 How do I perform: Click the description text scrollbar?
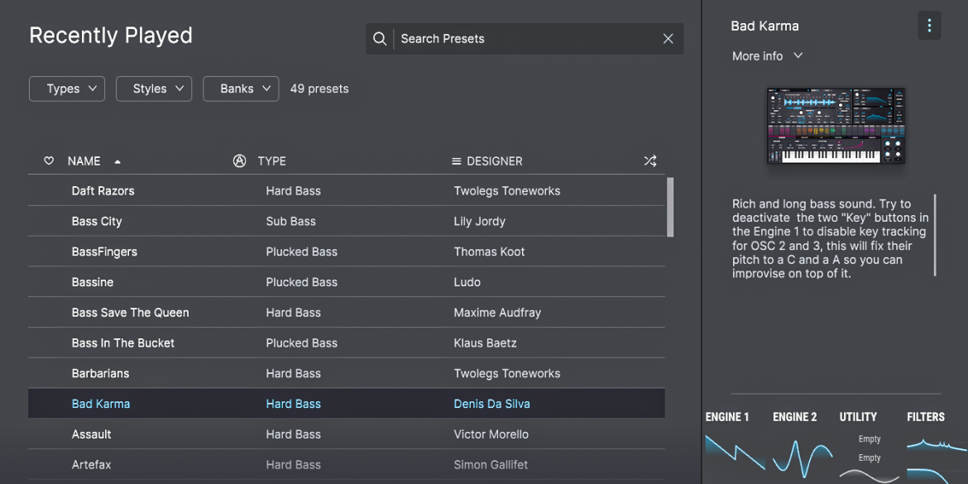[935, 235]
